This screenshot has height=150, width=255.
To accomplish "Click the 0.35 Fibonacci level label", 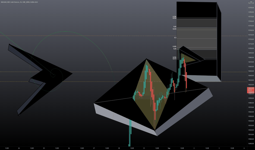I will click(x=175, y=49).
